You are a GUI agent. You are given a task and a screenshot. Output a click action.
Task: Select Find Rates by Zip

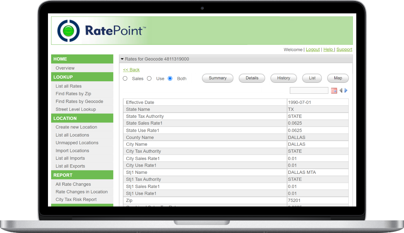73,94
